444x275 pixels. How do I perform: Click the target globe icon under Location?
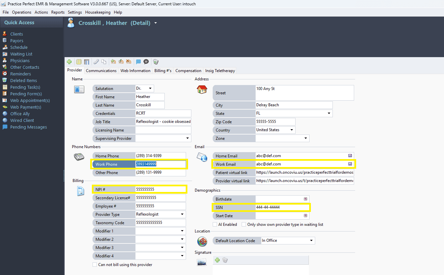(202, 241)
